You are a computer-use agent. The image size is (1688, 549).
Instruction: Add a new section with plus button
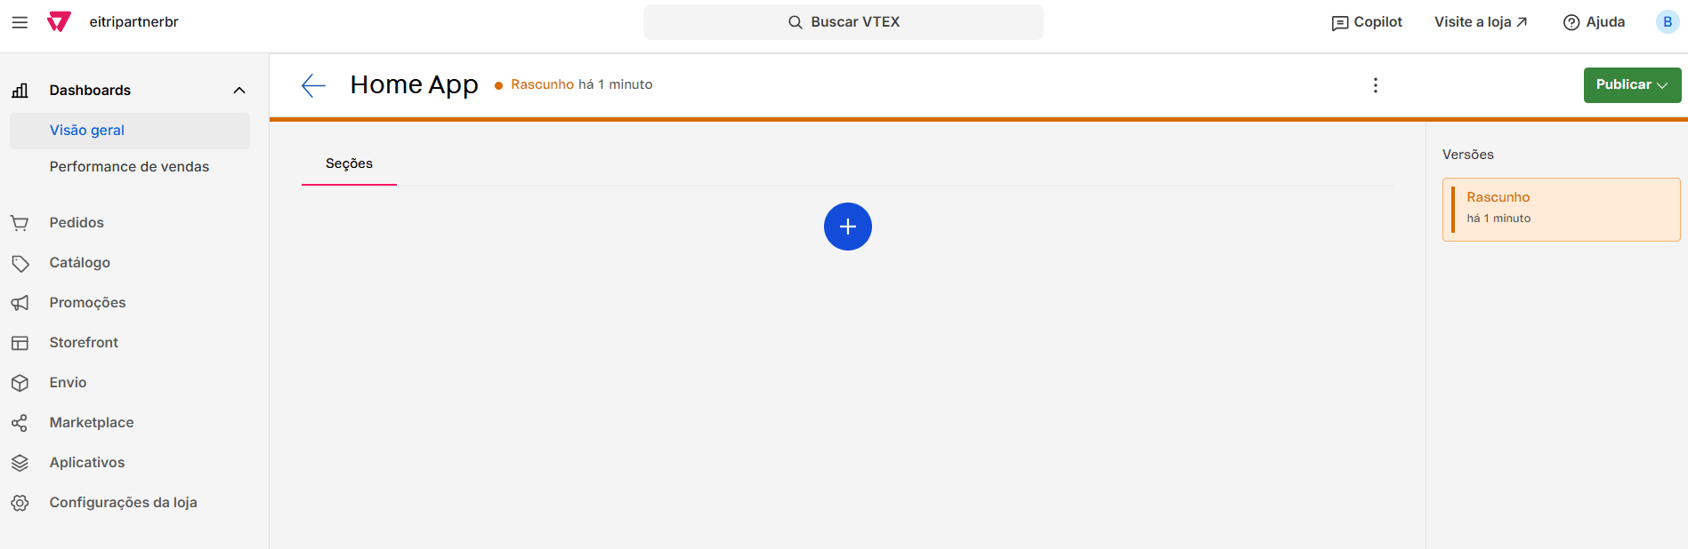[x=848, y=227]
